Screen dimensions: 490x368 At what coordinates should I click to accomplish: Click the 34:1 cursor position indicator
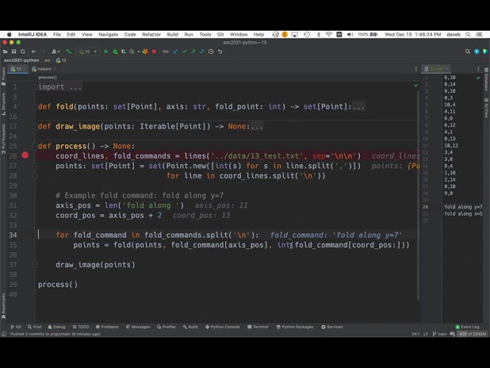(x=416, y=334)
